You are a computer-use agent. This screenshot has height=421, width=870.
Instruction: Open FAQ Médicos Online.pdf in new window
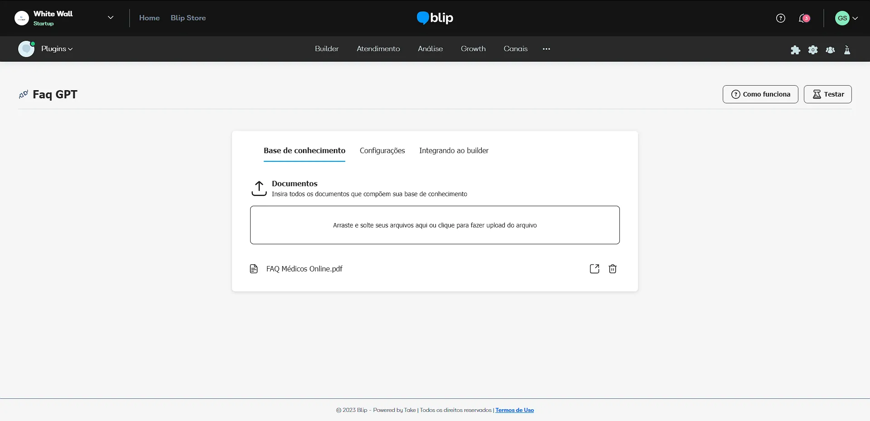[594, 269]
